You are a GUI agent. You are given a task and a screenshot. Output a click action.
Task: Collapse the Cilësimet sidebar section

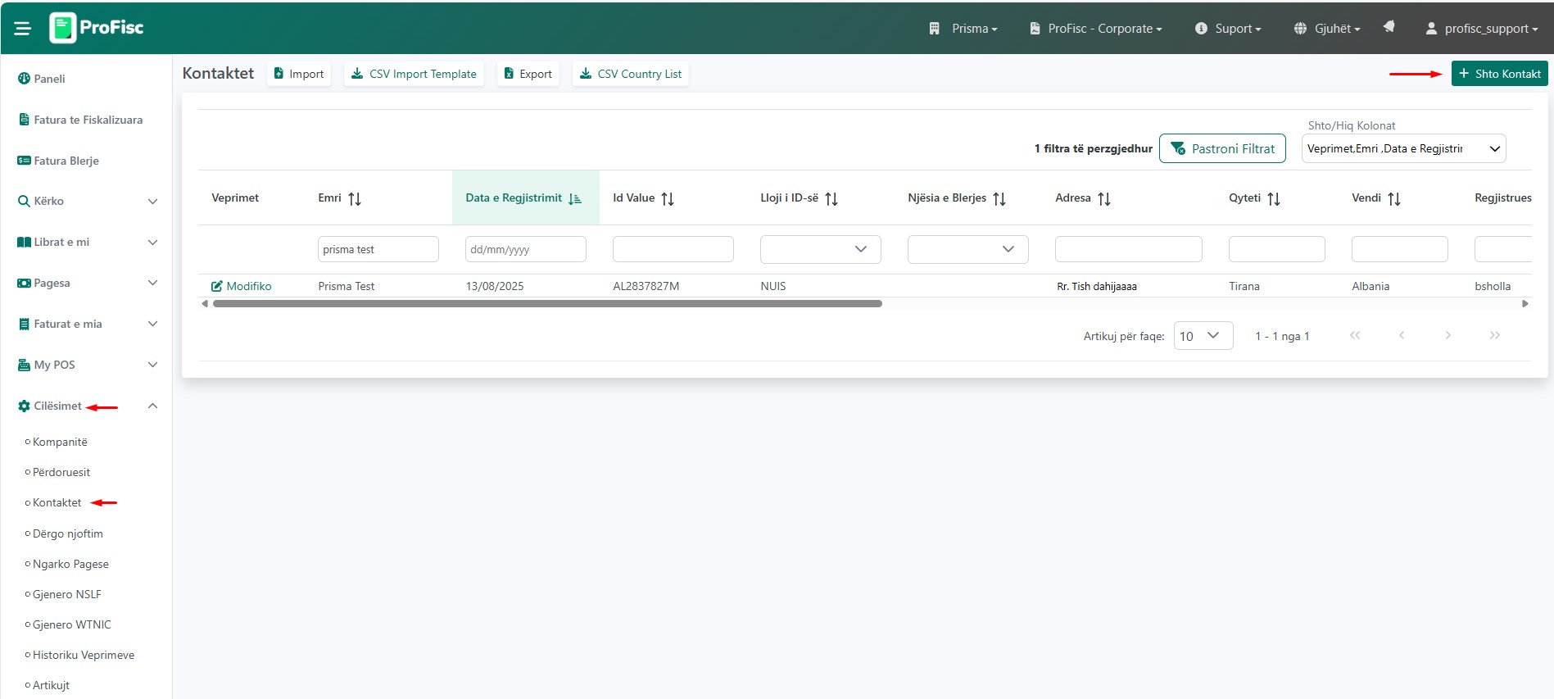152,406
